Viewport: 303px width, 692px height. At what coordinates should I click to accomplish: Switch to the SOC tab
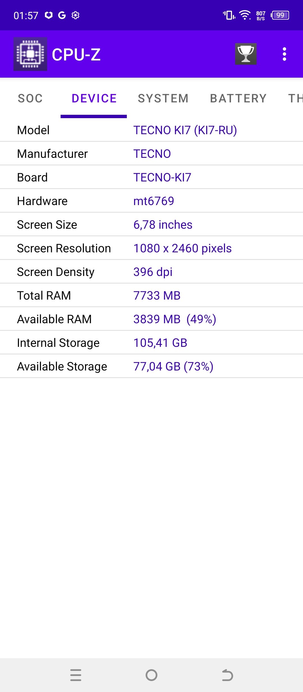[x=30, y=98]
